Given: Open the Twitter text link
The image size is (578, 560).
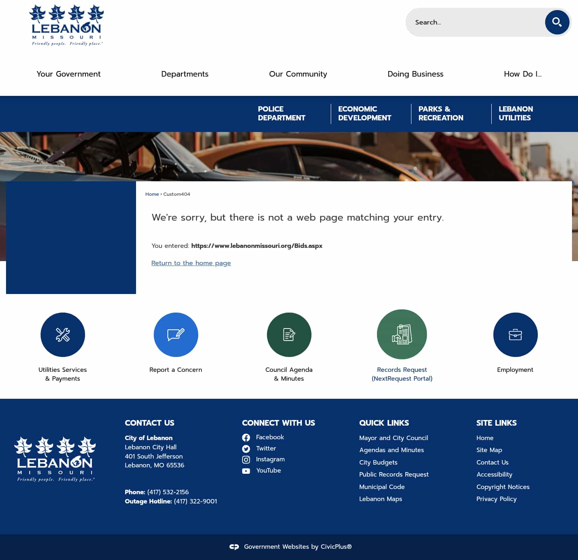Looking at the screenshot, I should (x=266, y=448).
